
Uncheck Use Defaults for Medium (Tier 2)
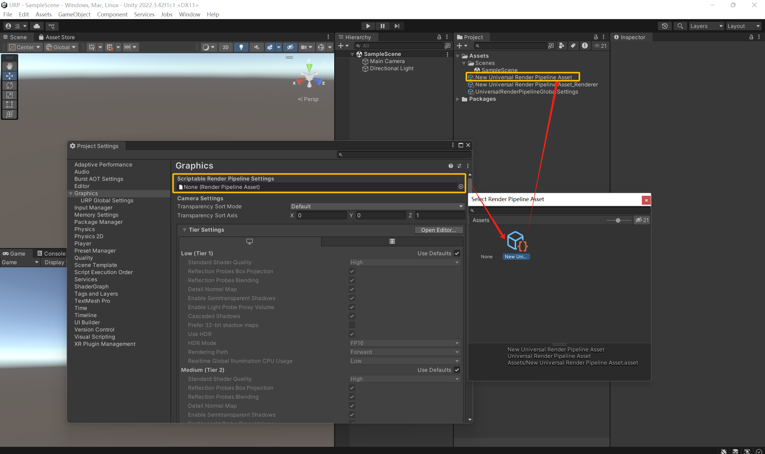[457, 370]
